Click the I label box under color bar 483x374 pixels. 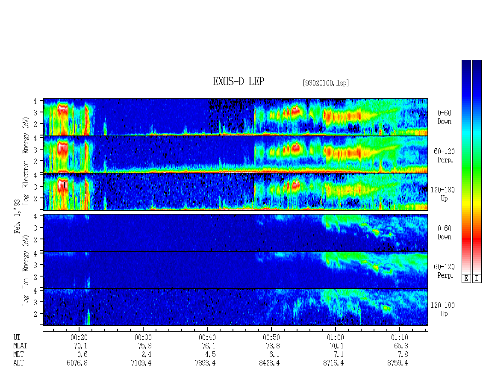tap(477, 278)
